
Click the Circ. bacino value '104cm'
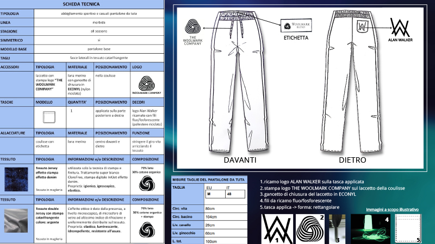211,217
